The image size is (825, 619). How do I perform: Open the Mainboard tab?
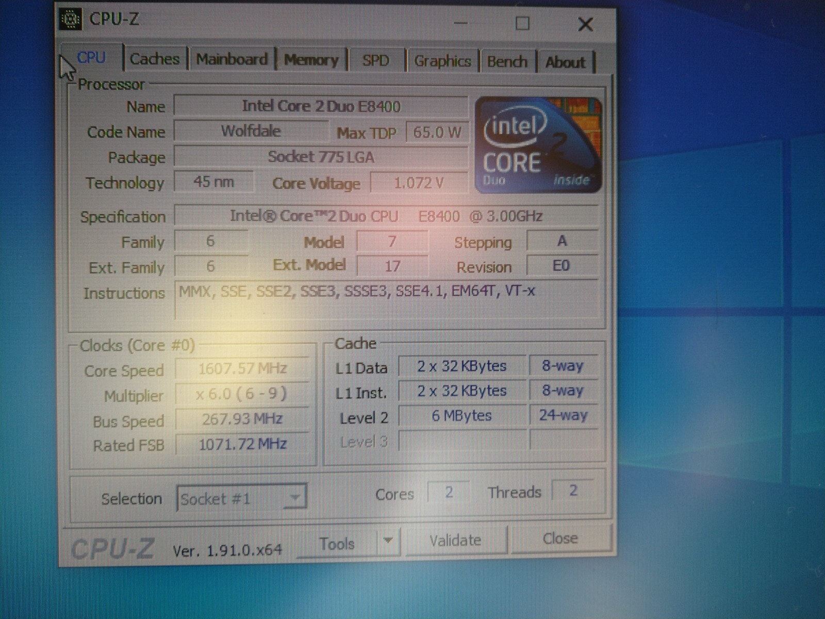tap(232, 59)
